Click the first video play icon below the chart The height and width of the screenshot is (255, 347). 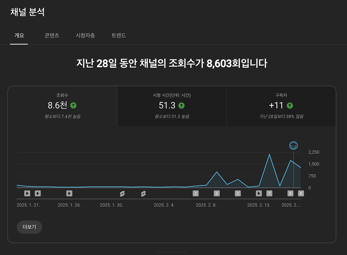27,193
